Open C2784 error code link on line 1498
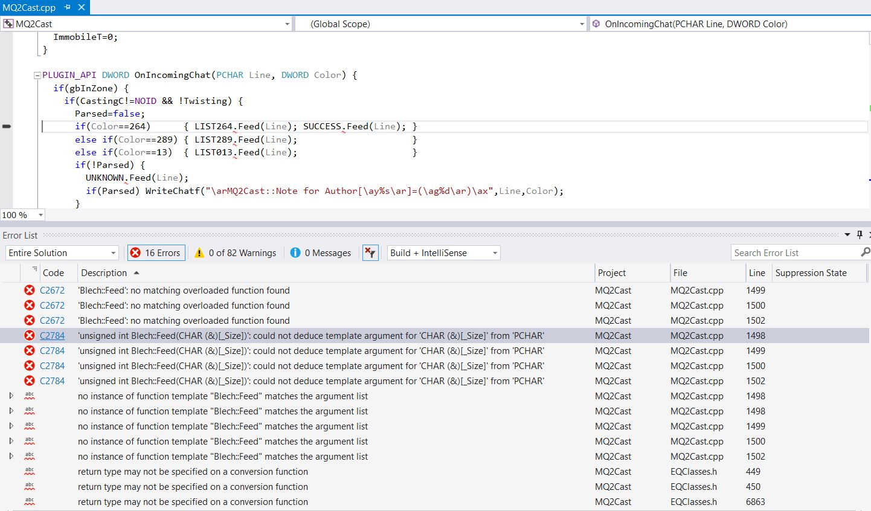Screen dimensions: 871x511 (52, 336)
